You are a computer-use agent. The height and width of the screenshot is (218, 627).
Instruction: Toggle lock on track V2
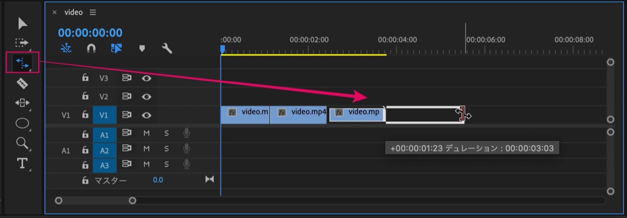[x=85, y=96]
